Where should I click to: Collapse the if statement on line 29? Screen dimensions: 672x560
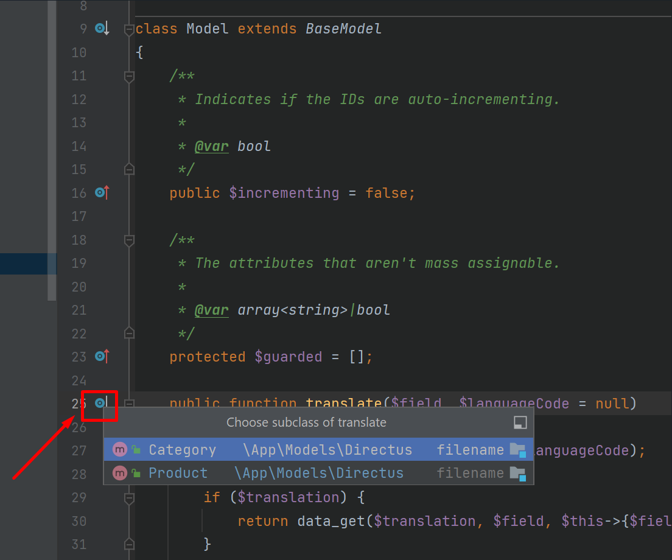(x=128, y=497)
